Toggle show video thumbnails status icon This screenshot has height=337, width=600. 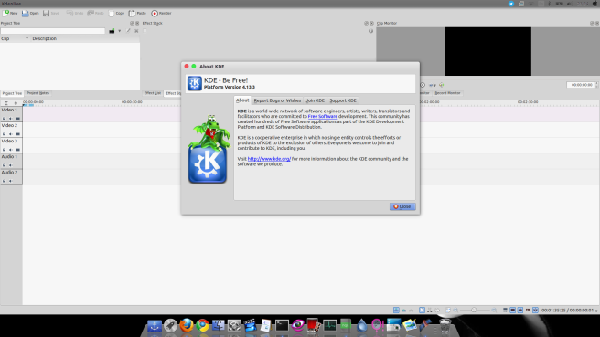tap(512, 311)
